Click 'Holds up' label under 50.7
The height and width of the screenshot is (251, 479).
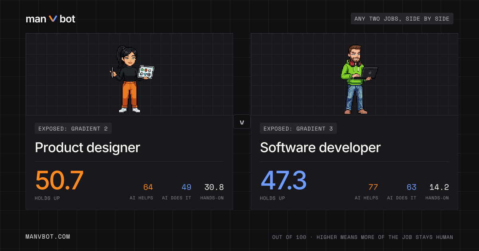(48, 198)
